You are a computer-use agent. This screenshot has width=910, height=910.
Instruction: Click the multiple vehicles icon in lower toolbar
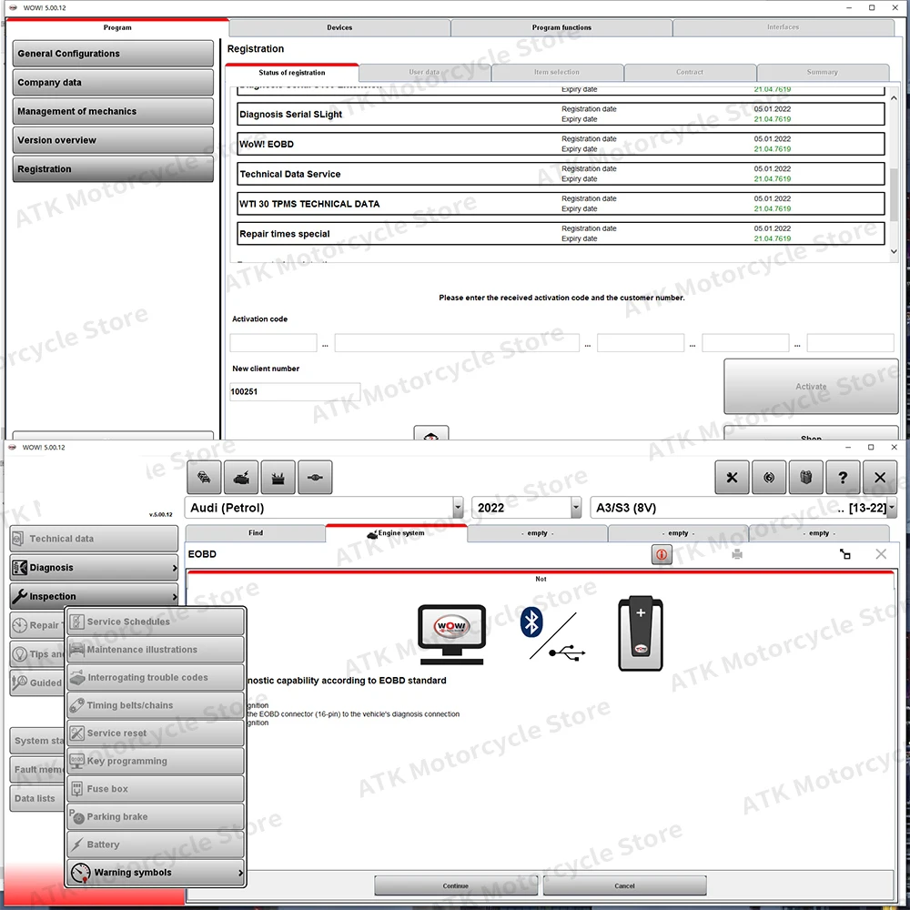[x=204, y=477]
